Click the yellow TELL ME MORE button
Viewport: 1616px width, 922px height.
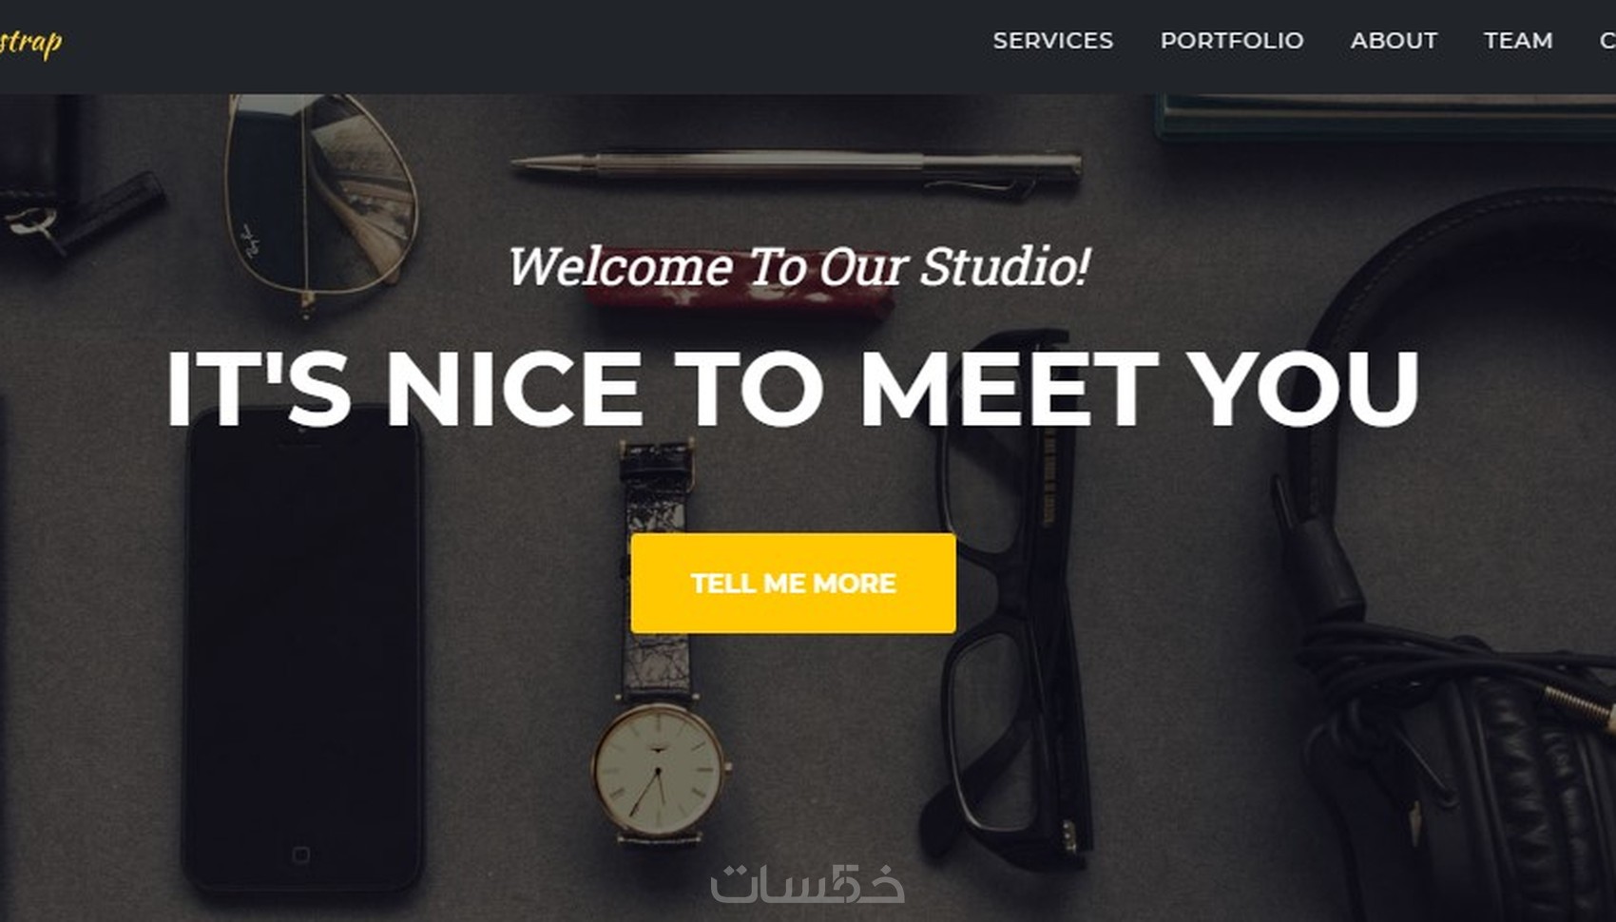point(793,583)
